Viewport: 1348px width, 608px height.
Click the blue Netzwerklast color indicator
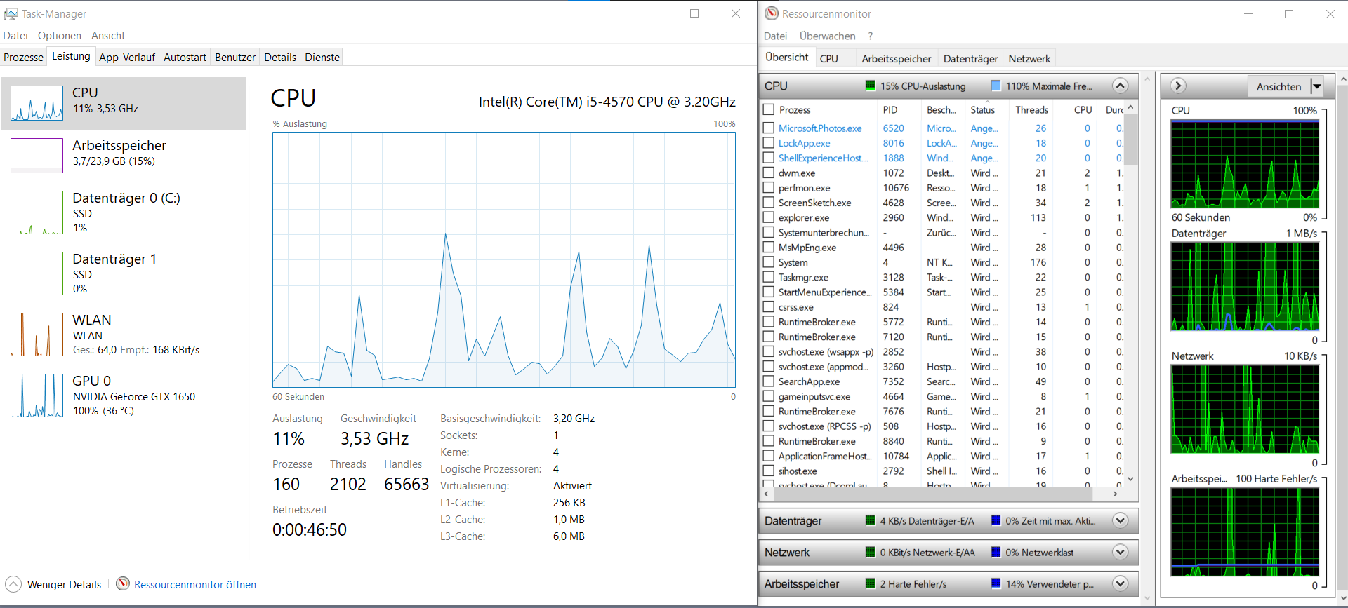point(996,552)
